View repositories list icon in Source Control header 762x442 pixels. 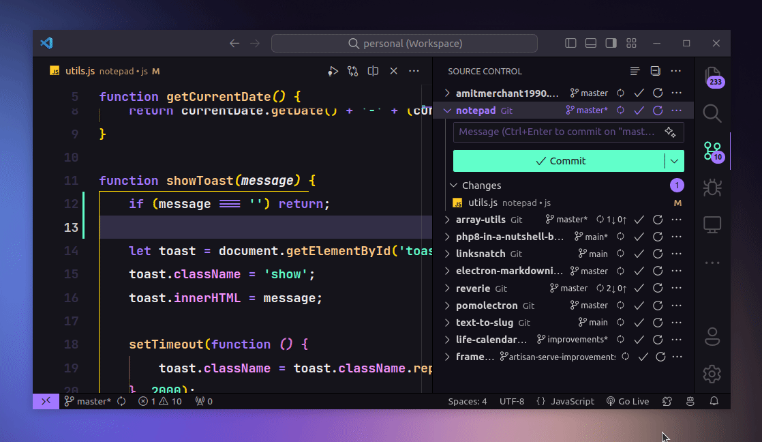(634, 70)
